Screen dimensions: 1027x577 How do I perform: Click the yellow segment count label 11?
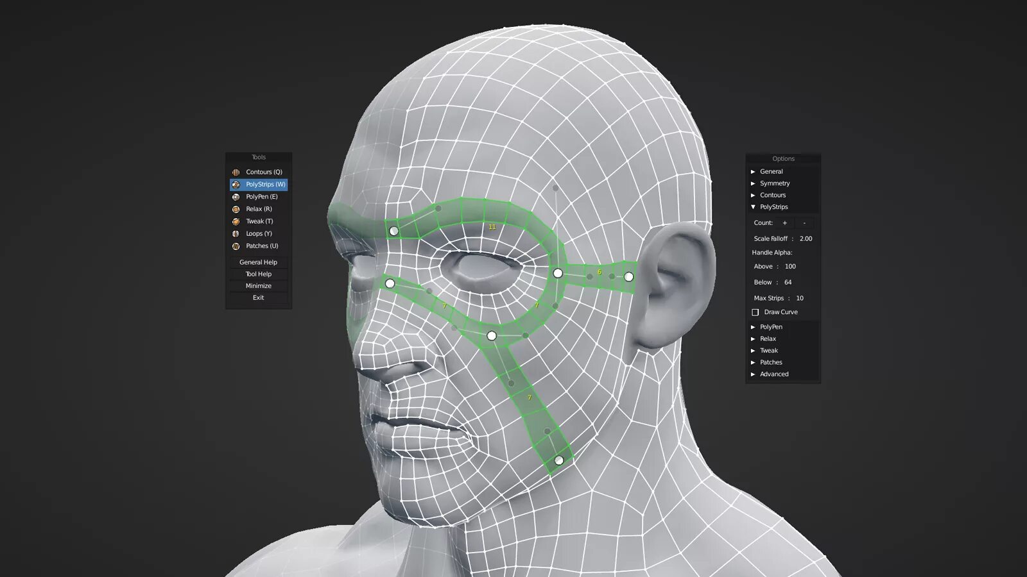(x=492, y=227)
